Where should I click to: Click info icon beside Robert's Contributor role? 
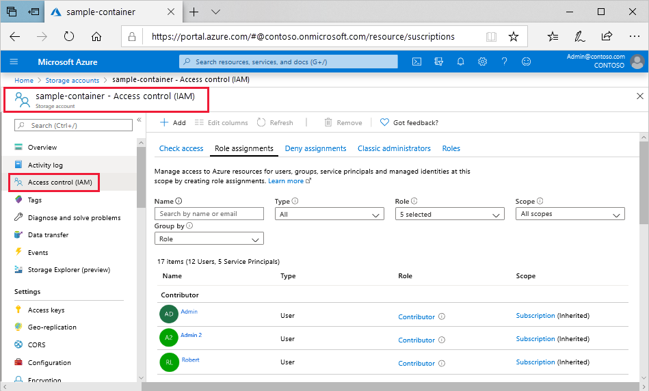pyautogui.click(x=442, y=363)
